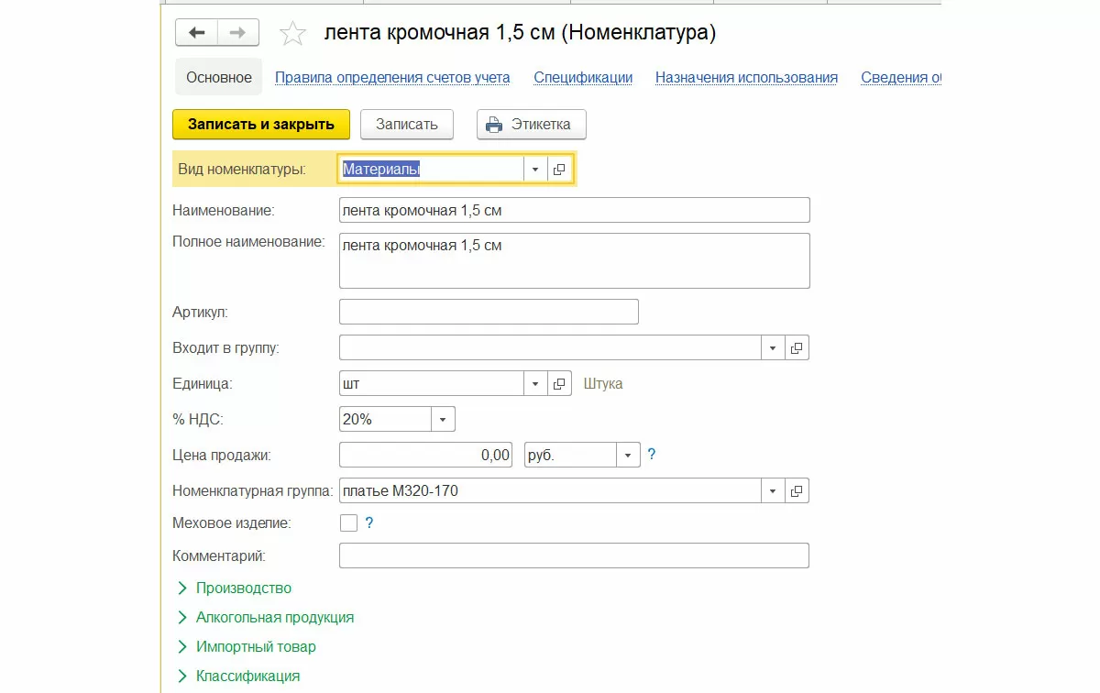Open the % НДС rate dropdown

[x=443, y=420]
